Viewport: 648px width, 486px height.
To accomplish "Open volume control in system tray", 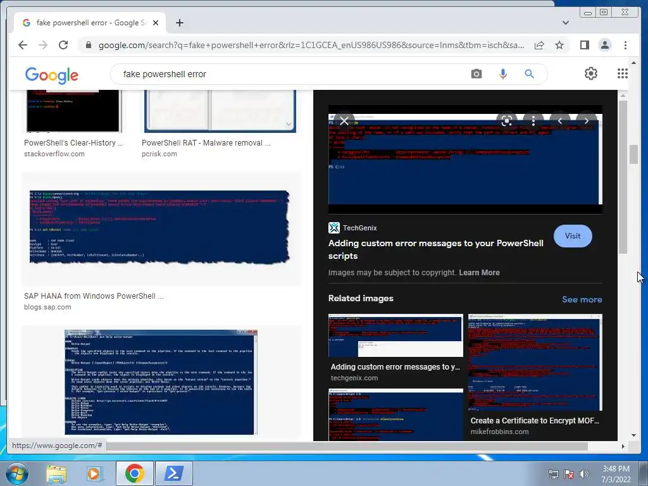I will pyautogui.click(x=584, y=474).
